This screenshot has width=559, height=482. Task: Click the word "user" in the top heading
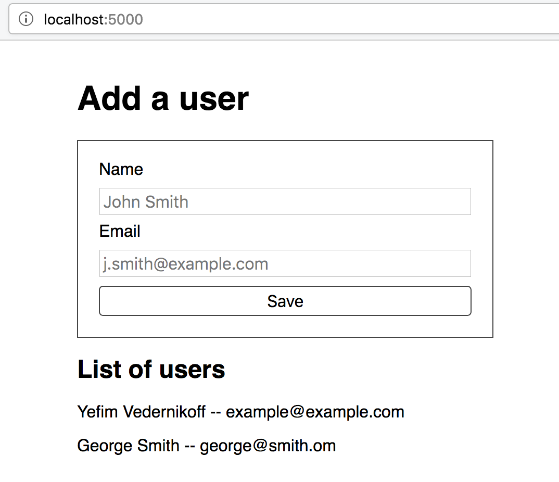[214, 98]
